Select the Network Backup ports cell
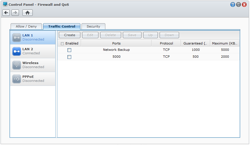The height and width of the screenshot is (145, 250). pos(117,50)
